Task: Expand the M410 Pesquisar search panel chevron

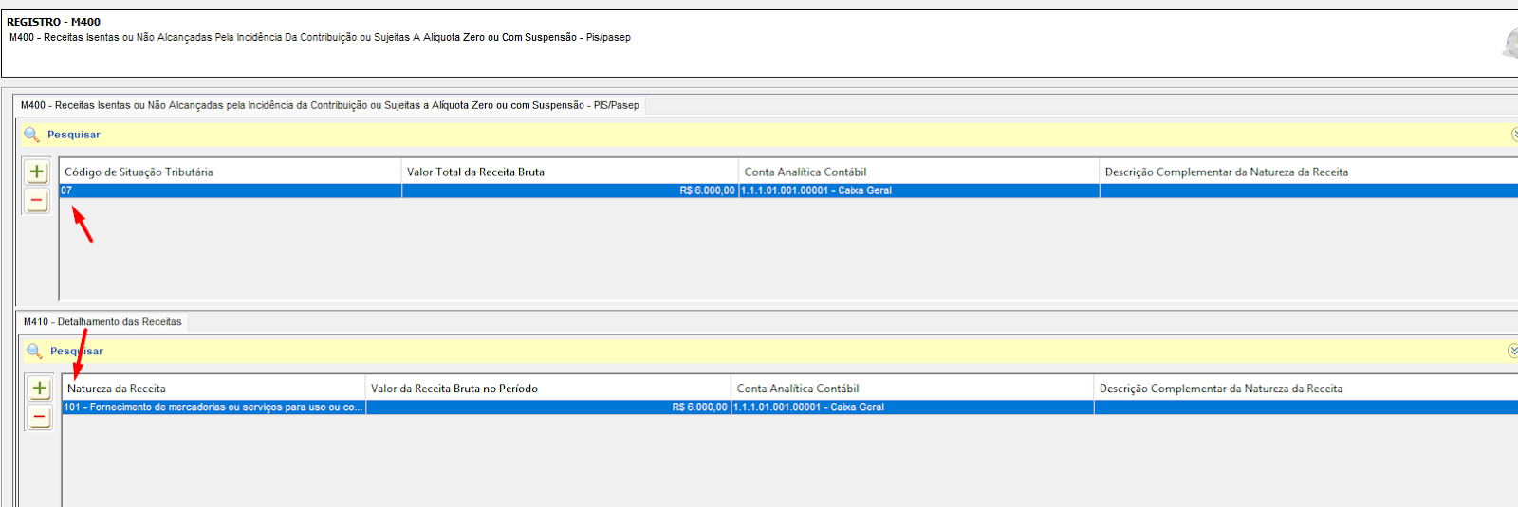Action: pyautogui.click(x=1513, y=351)
